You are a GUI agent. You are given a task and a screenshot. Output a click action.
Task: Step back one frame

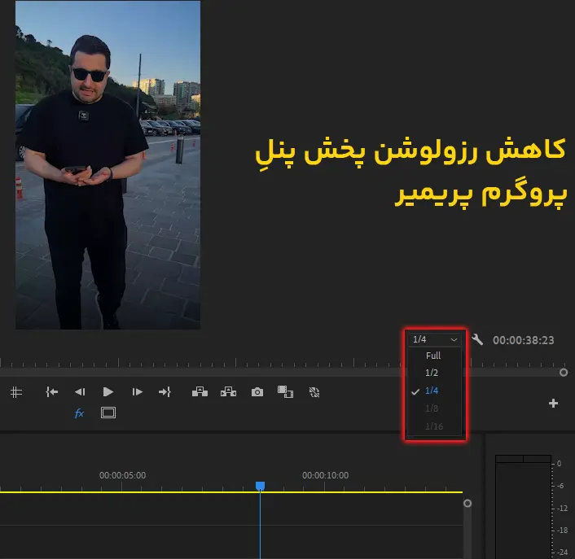tap(80, 392)
